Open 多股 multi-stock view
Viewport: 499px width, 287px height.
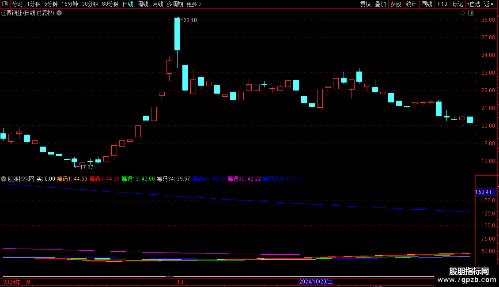[396, 4]
